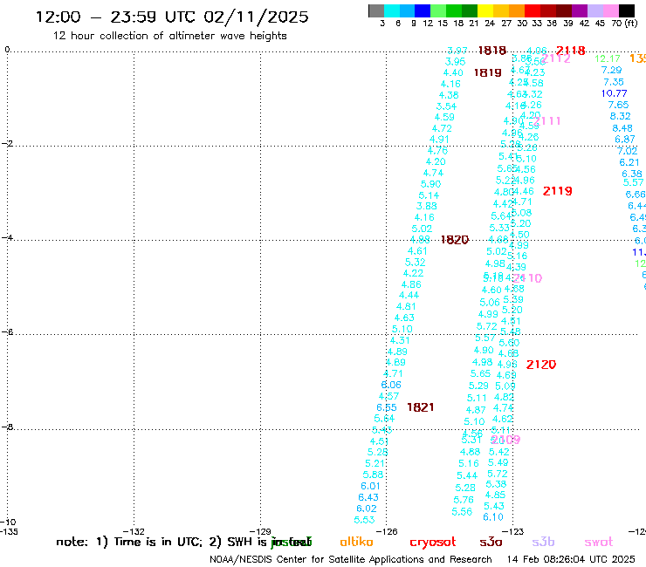This screenshot has width=646, height=567.
Task: Click the wave height value 7.29
Action: click(611, 70)
